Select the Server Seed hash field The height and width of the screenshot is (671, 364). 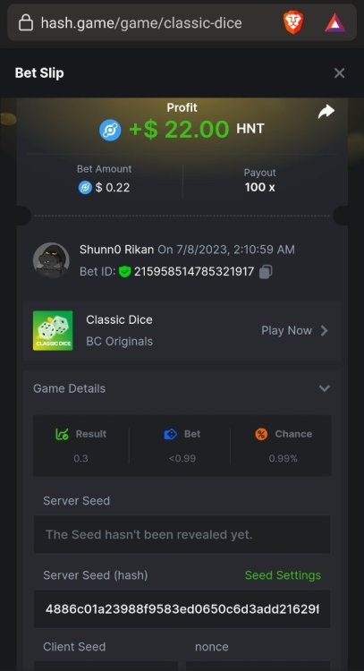pos(182,609)
